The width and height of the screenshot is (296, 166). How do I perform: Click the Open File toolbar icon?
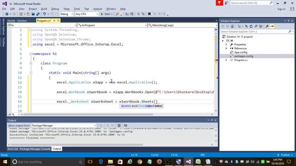coord(28,14)
